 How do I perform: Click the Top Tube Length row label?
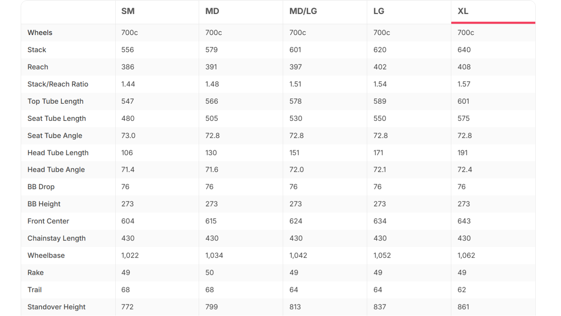click(x=55, y=101)
